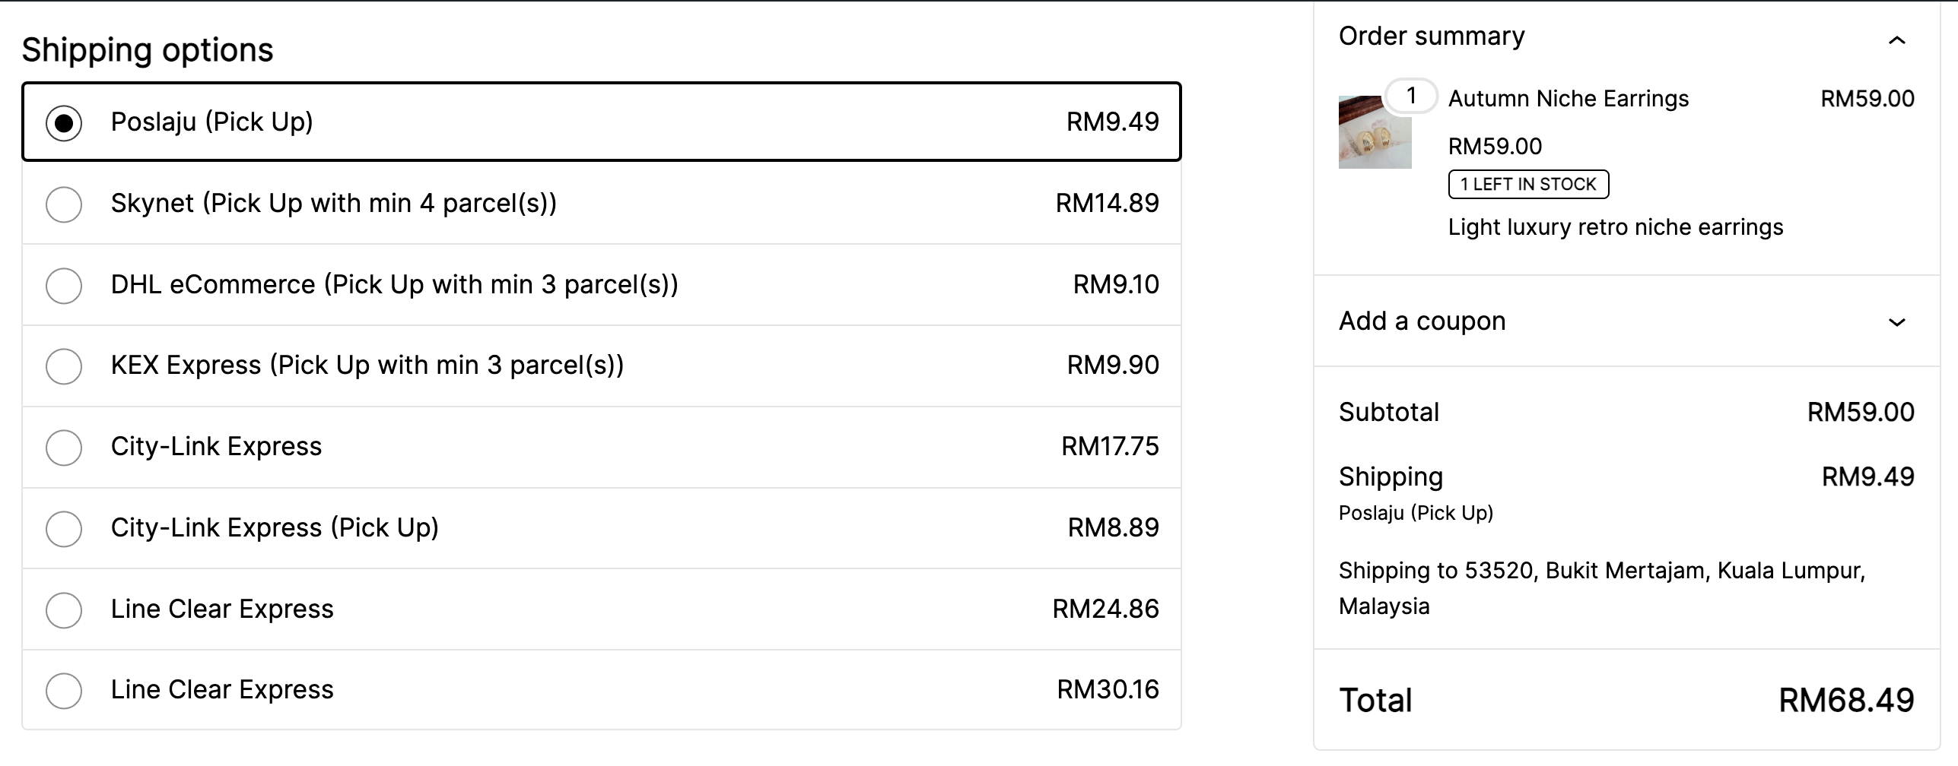Expand the Add a coupon chevron
This screenshot has height=766, width=1958.
tap(1897, 322)
